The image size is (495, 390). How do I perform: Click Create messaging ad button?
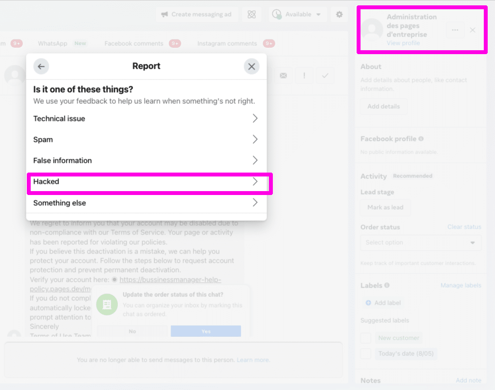[197, 14]
